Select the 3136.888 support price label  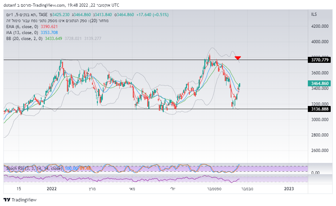pyautogui.click(x=319, y=109)
